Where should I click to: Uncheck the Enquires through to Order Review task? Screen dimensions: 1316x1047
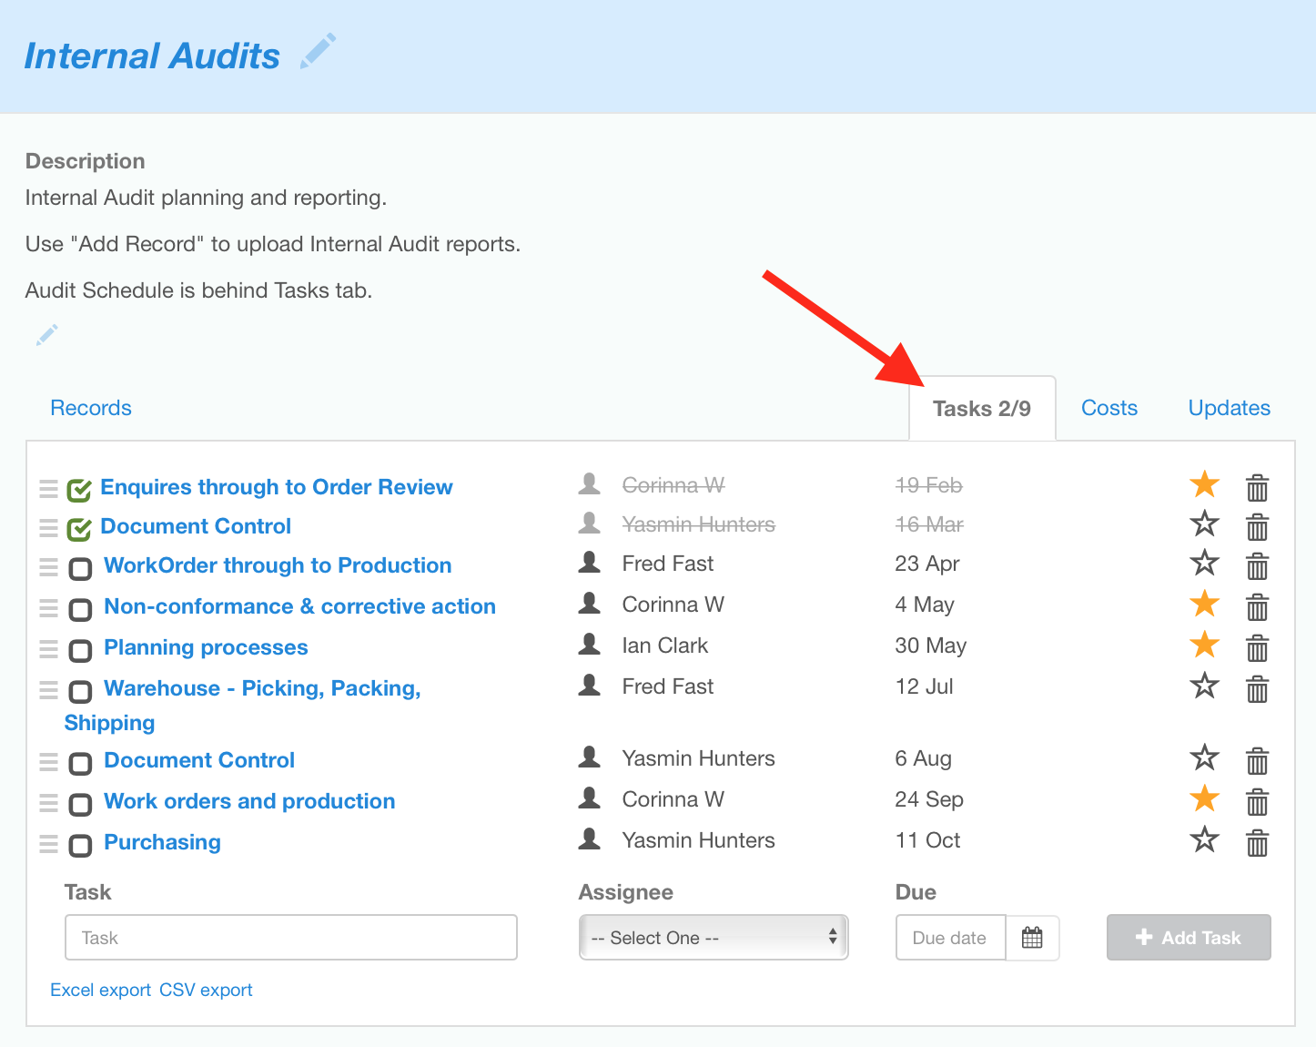pos(80,490)
